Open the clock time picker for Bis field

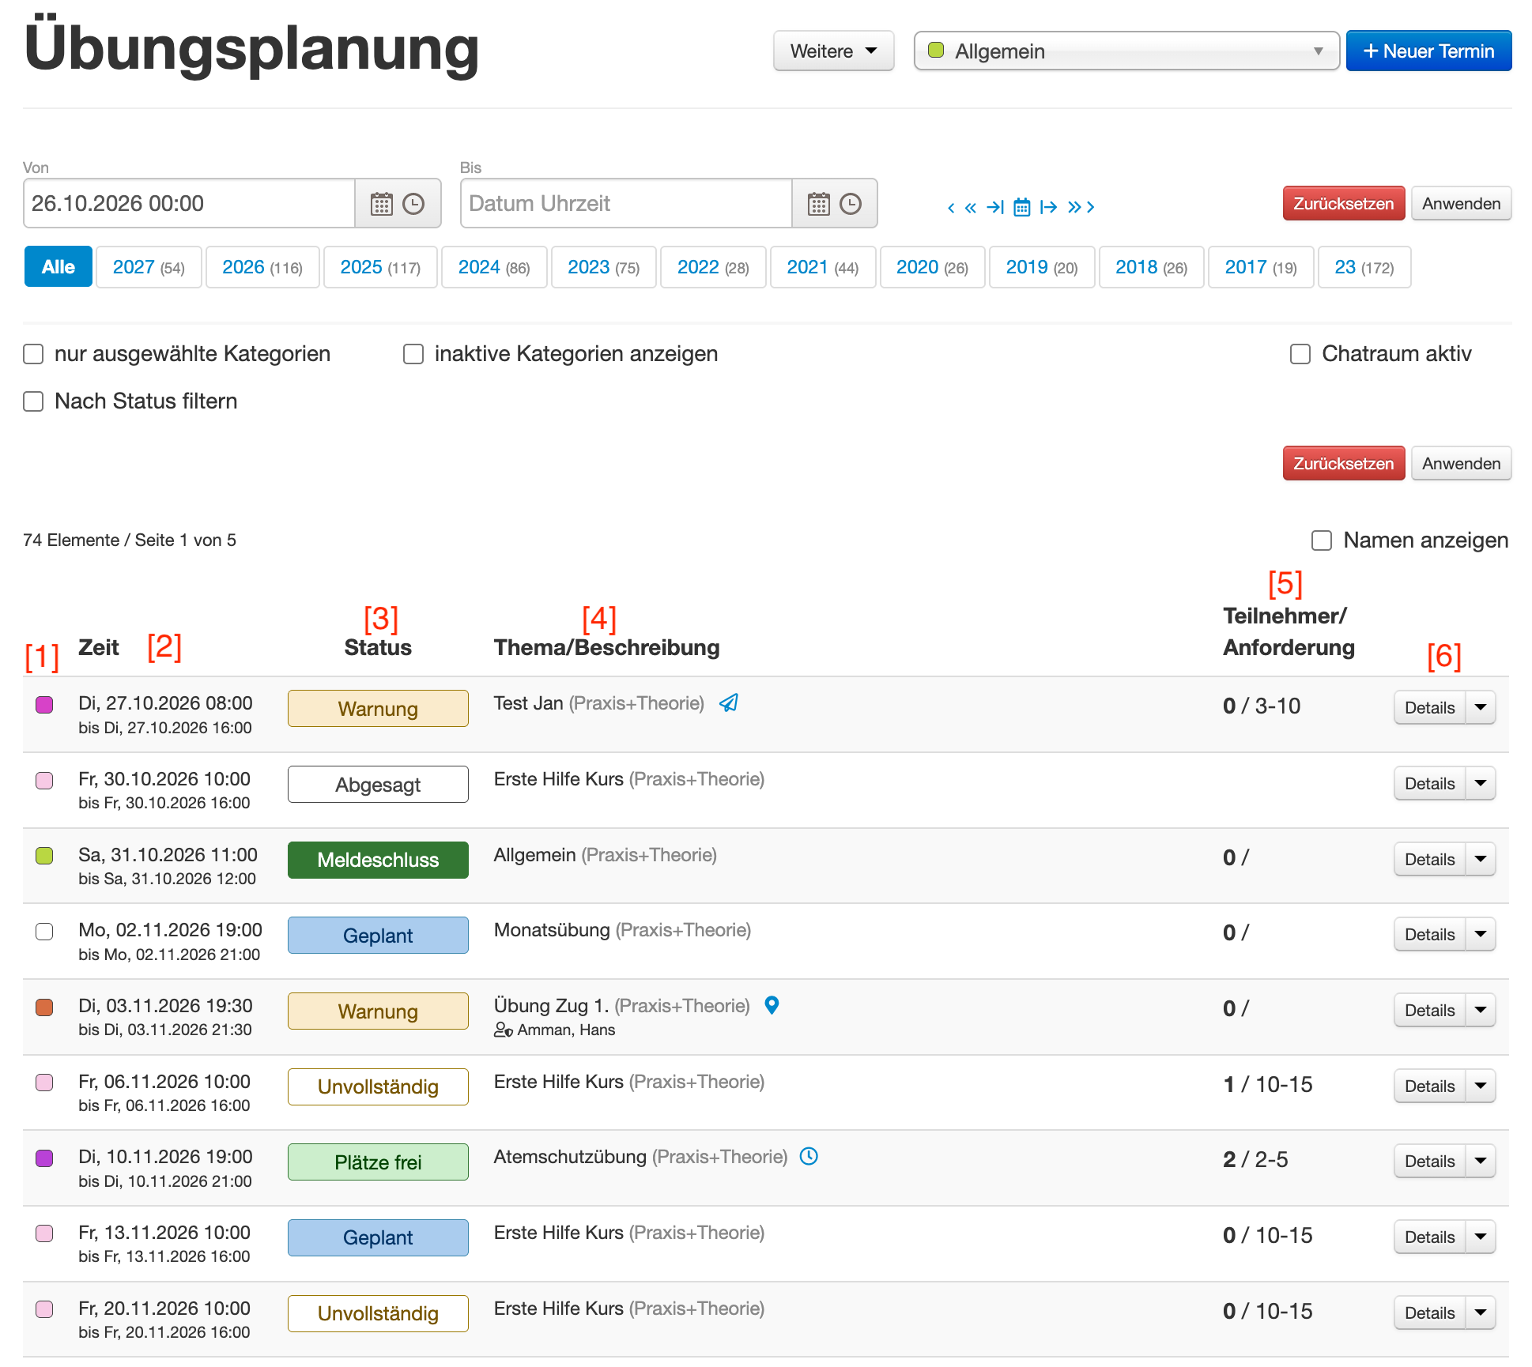point(851,204)
